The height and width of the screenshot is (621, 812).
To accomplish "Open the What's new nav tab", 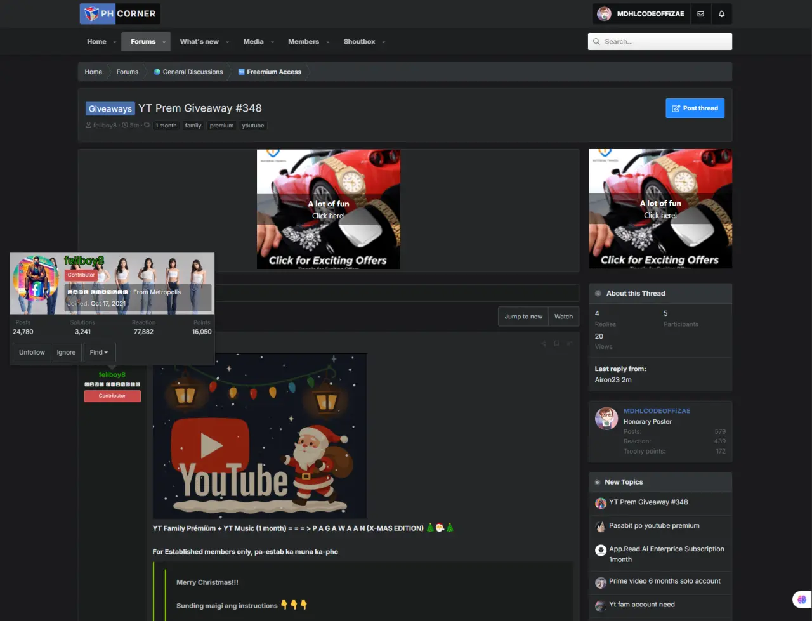I will click(x=199, y=42).
